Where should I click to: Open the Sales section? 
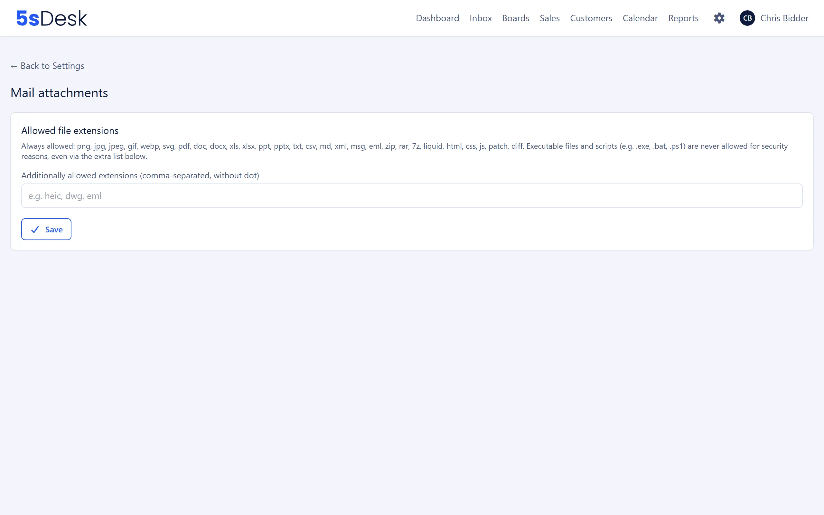pos(549,18)
